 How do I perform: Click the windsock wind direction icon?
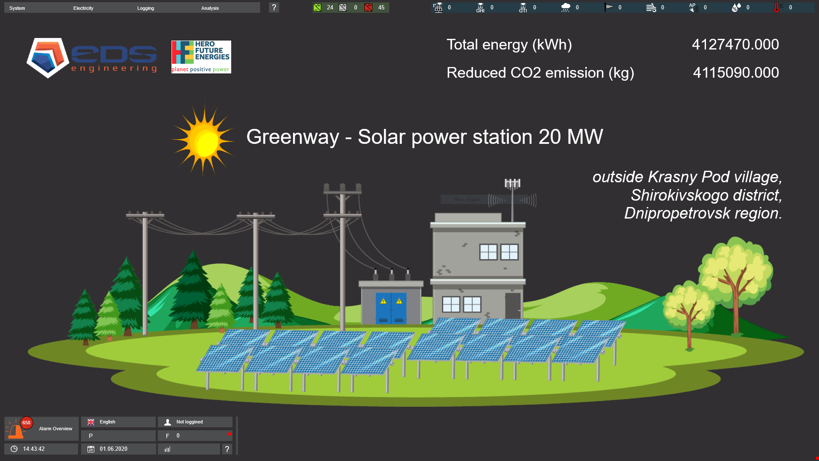[608, 7]
